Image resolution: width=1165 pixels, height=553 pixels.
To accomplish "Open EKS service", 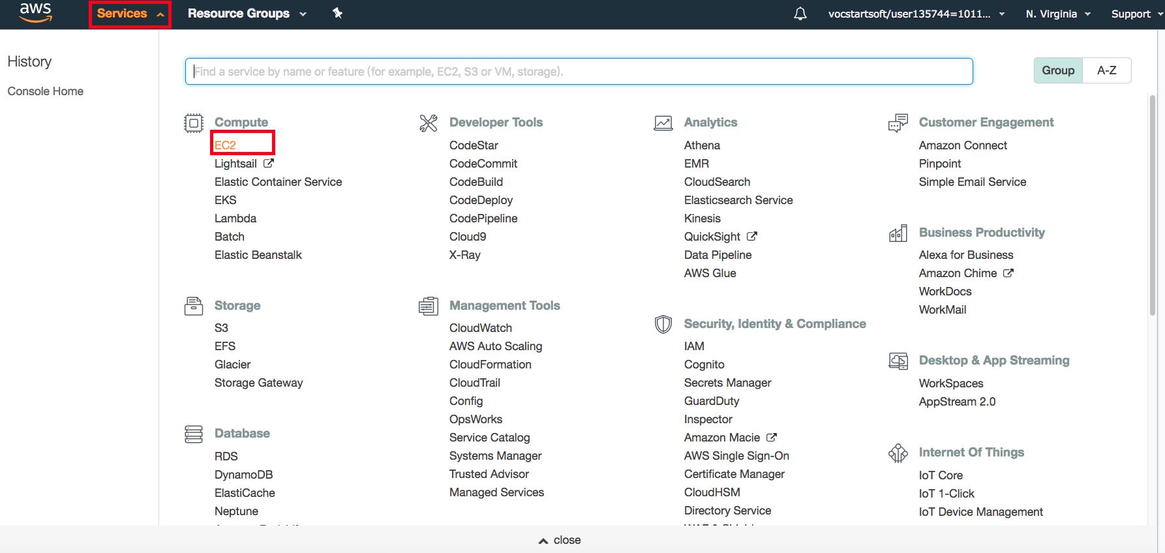I will click(x=226, y=200).
